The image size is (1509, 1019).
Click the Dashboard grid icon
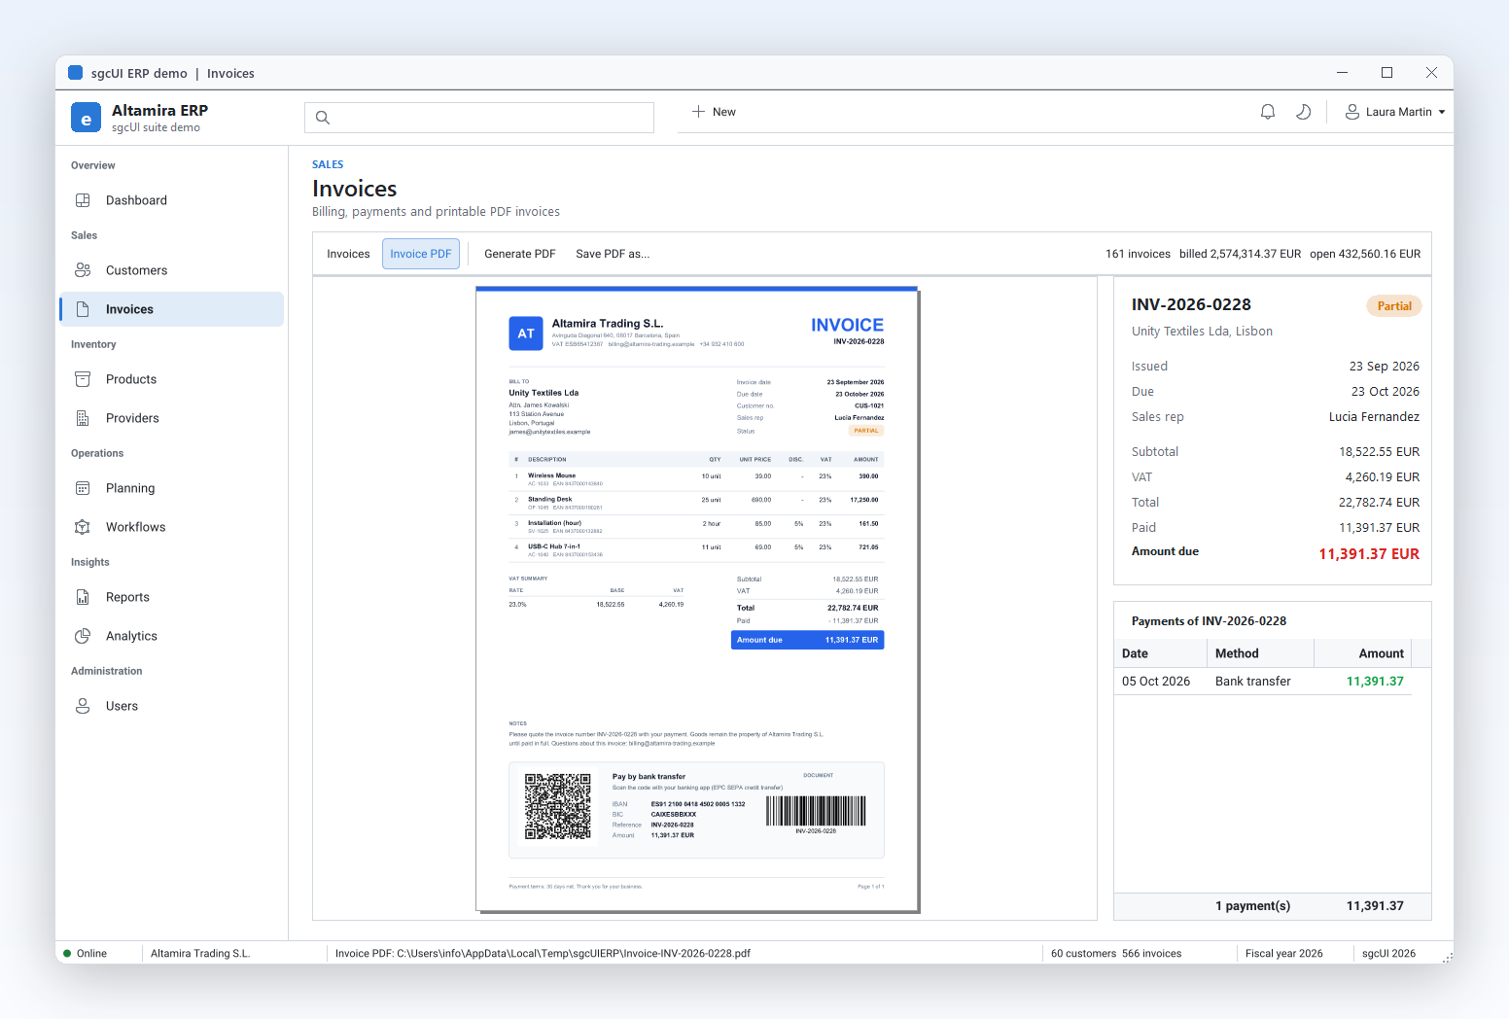click(x=83, y=200)
